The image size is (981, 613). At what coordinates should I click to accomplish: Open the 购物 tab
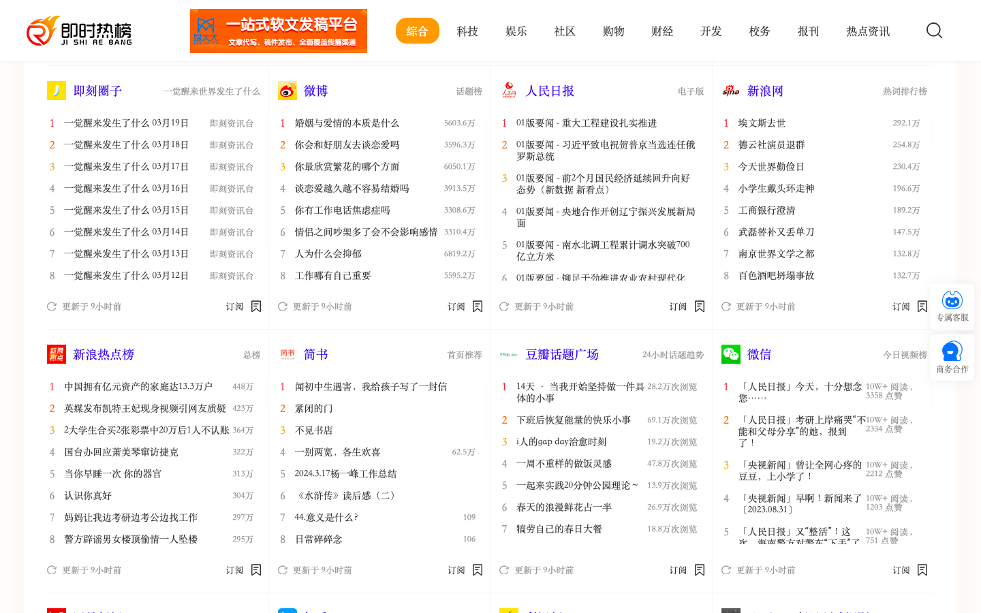click(x=614, y=31)
